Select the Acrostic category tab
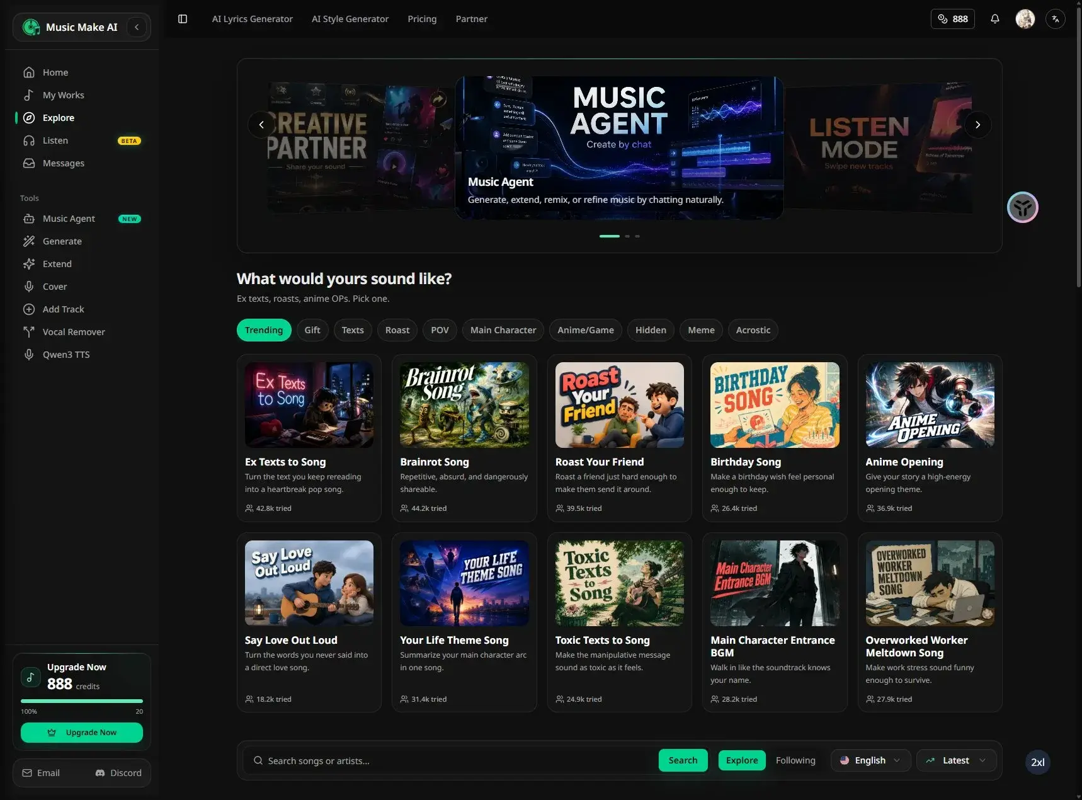1082x800 pixels. [753, 330]
